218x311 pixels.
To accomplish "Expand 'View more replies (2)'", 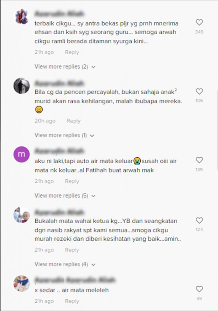I will click(x=65, y=67).
